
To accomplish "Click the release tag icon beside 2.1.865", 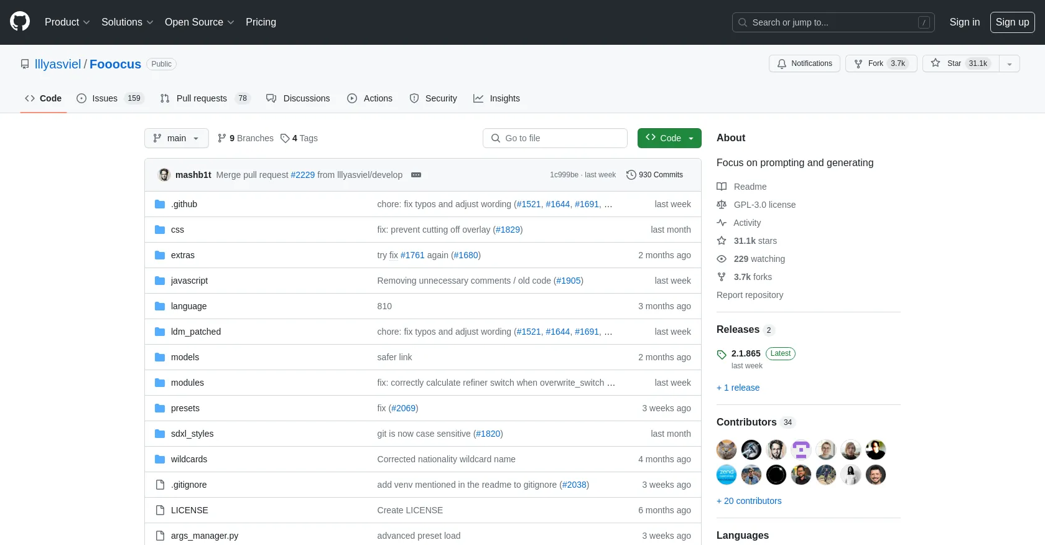I will [x=722, y=355].
